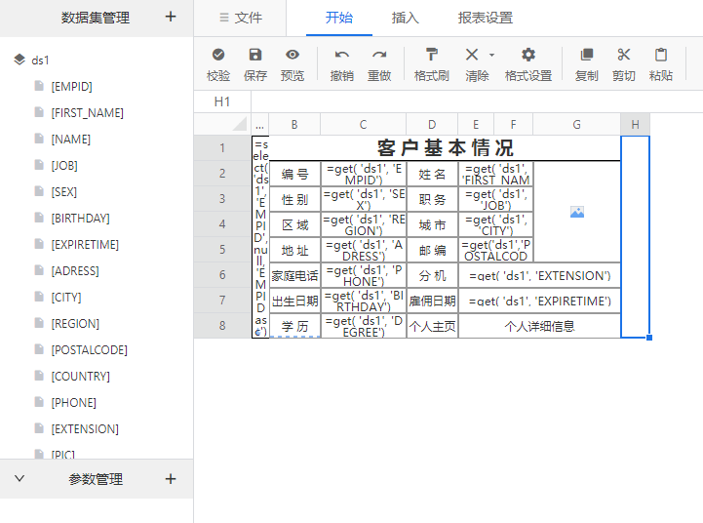Add a new parameter with plus
Viewport: 703px width, 523px height.
(171, 479)
